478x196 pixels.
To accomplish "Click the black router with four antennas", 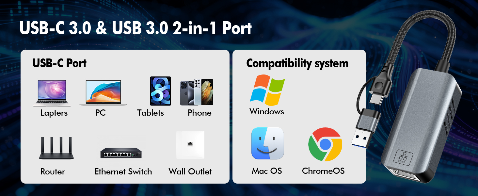I will point(56,148).
